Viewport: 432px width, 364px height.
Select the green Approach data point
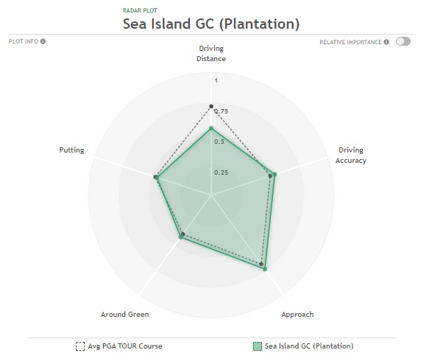pos(265,269)
